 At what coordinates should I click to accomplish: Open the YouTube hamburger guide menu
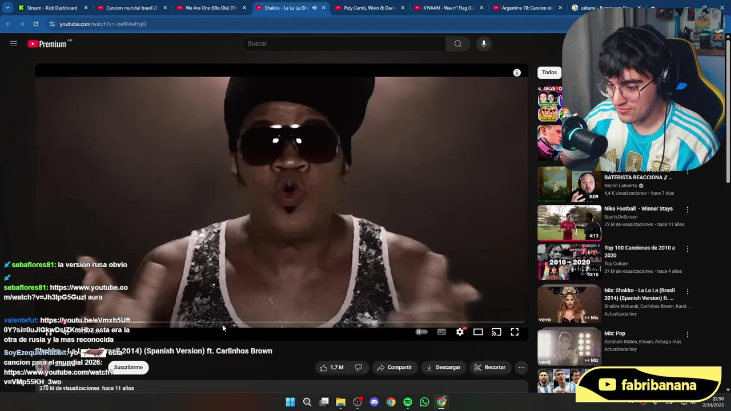click(x=14, y=44)
